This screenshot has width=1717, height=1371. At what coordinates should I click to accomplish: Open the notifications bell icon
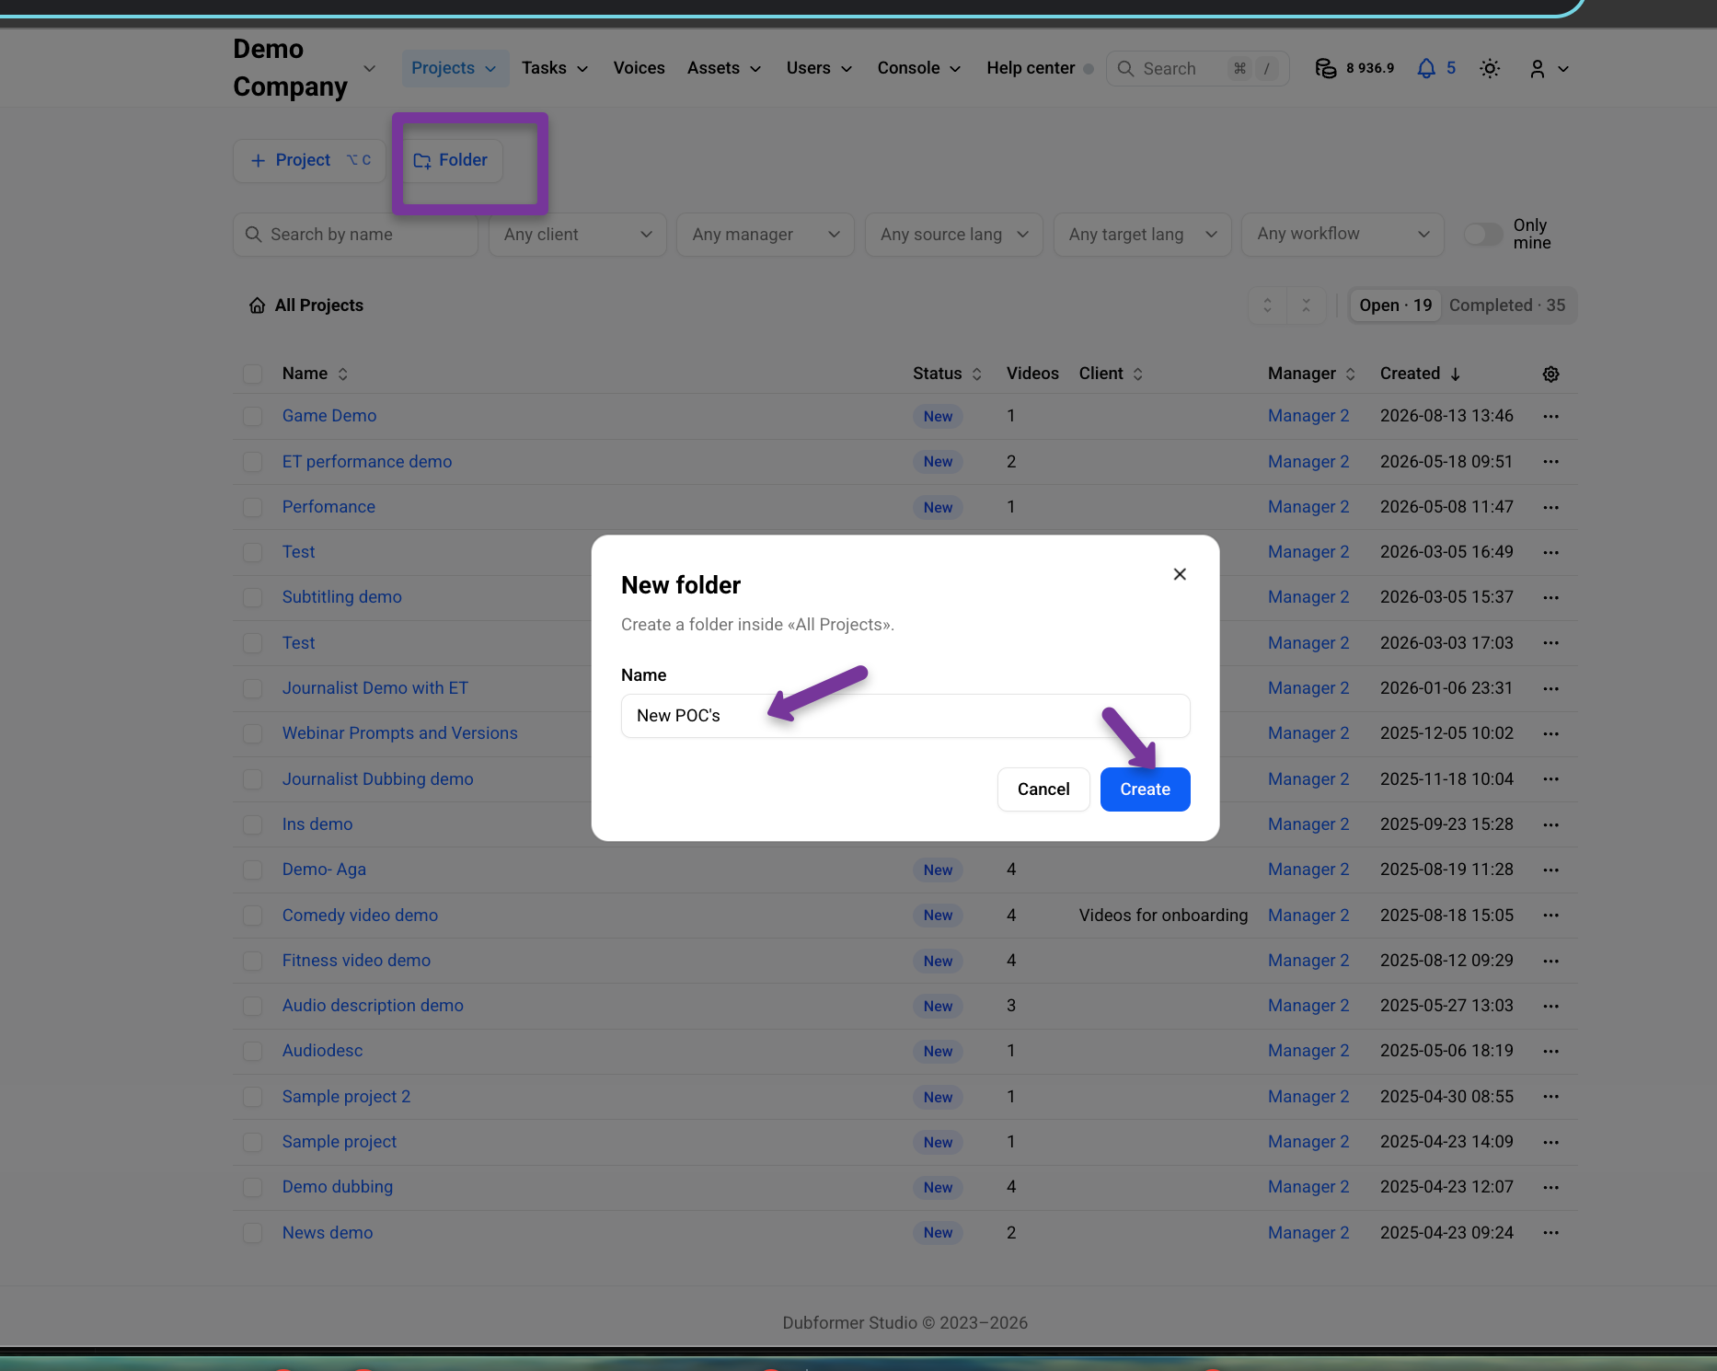[x=1425, y=68]
